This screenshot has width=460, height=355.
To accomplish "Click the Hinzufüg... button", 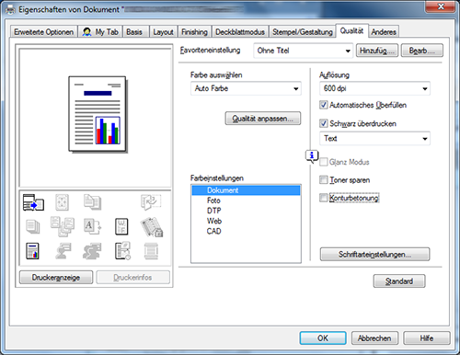I will (x=377, y=51).
